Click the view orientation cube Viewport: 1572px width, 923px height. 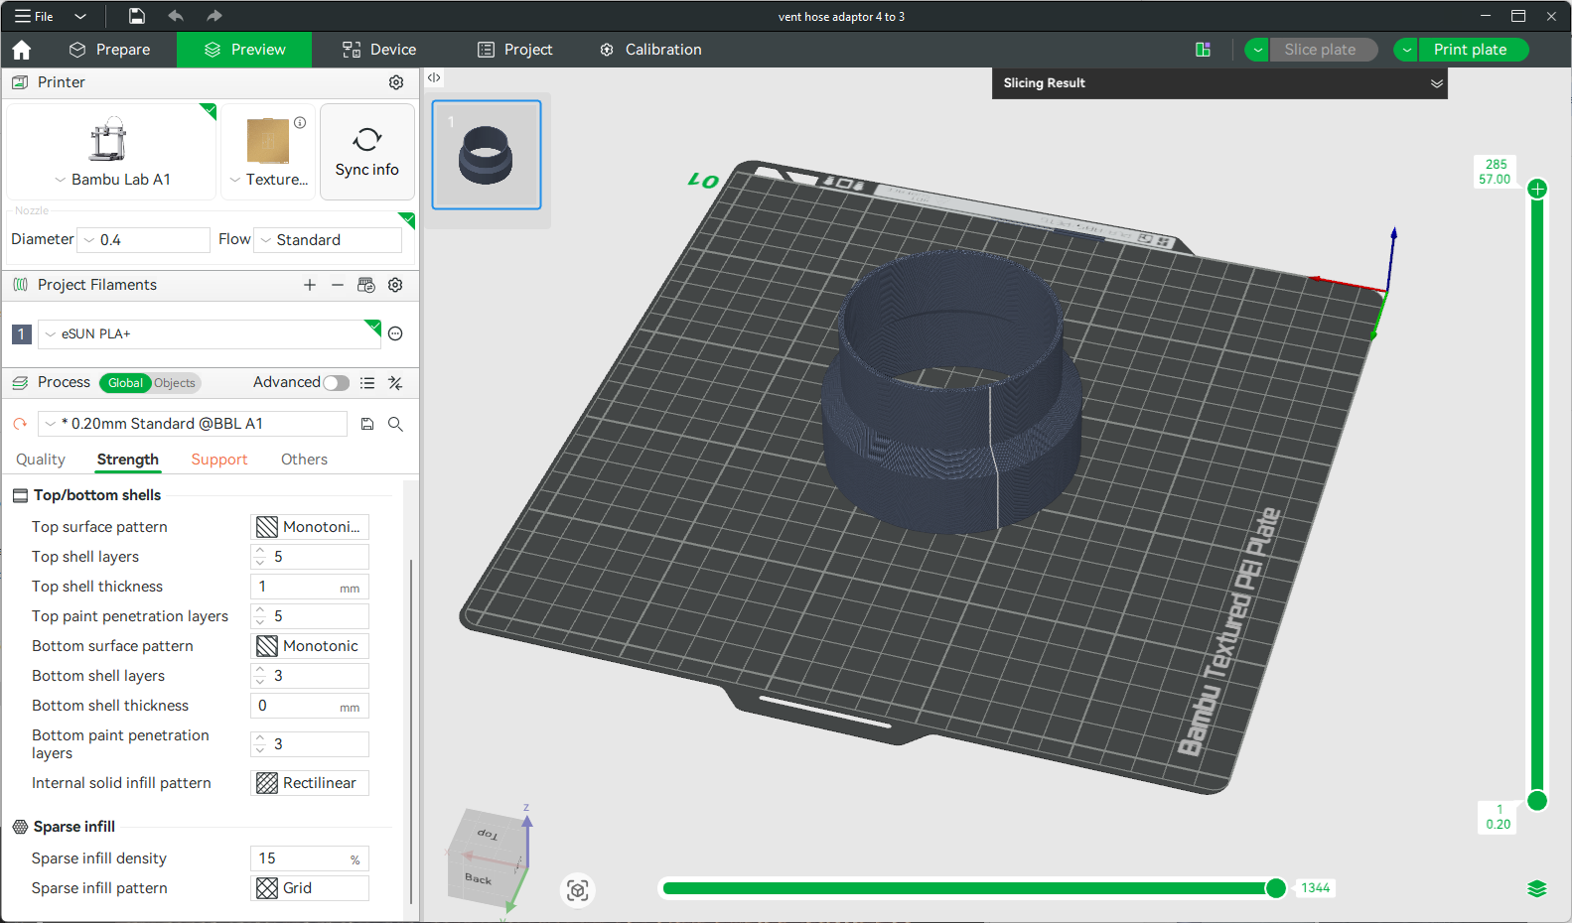tap(488, 857)
